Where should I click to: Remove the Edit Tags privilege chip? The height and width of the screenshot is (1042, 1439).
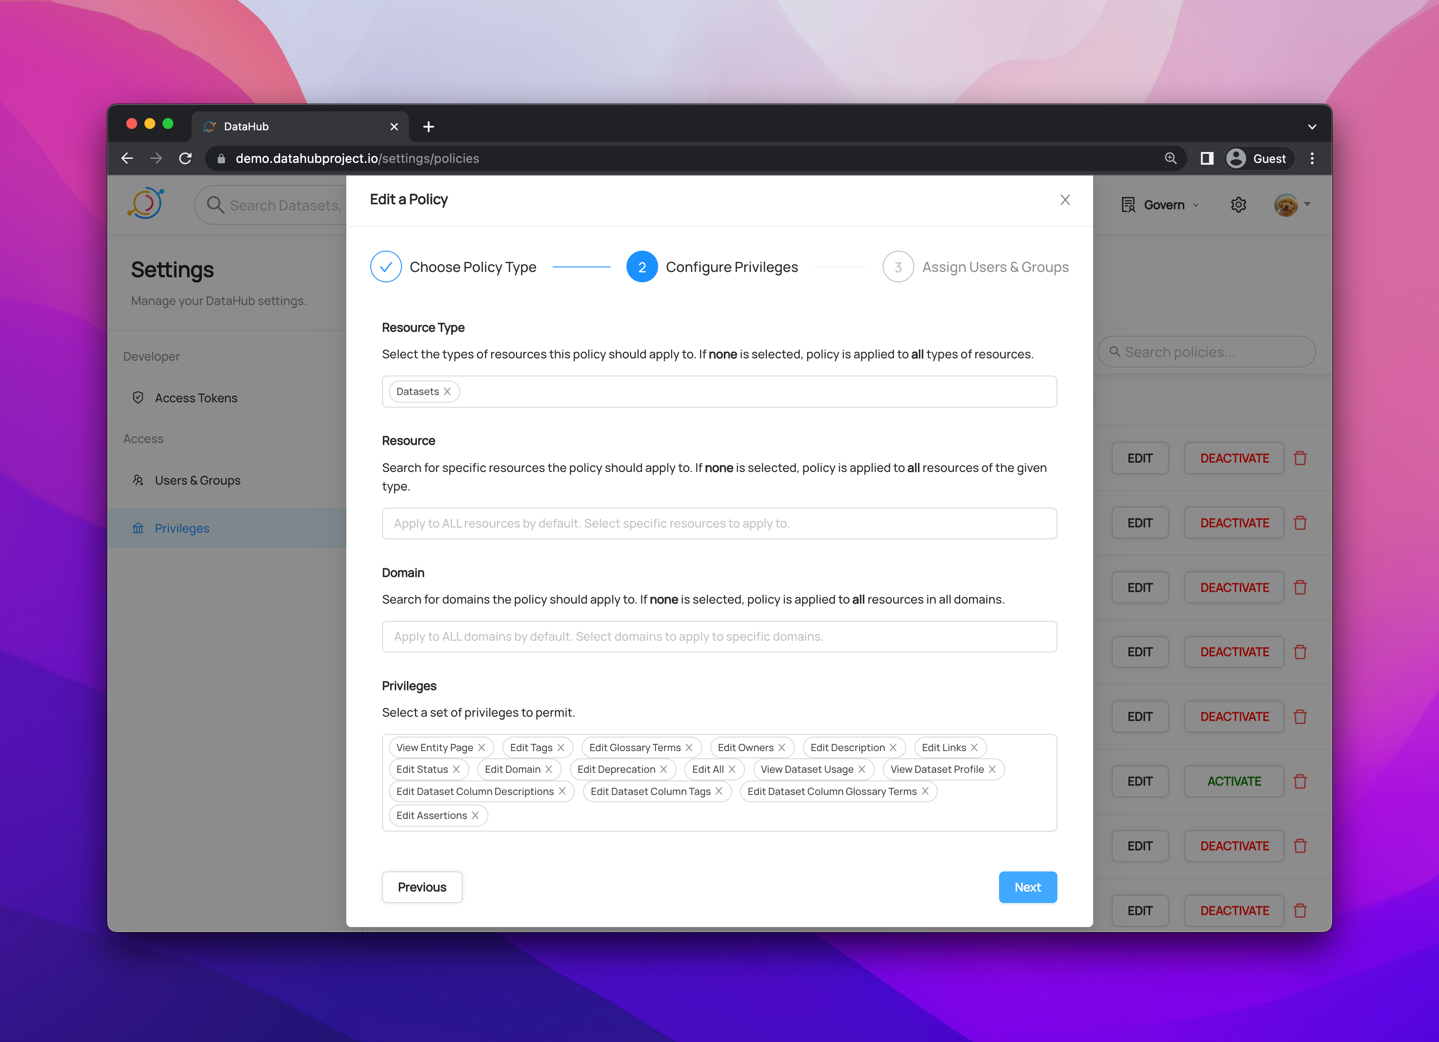click(561, 747)
